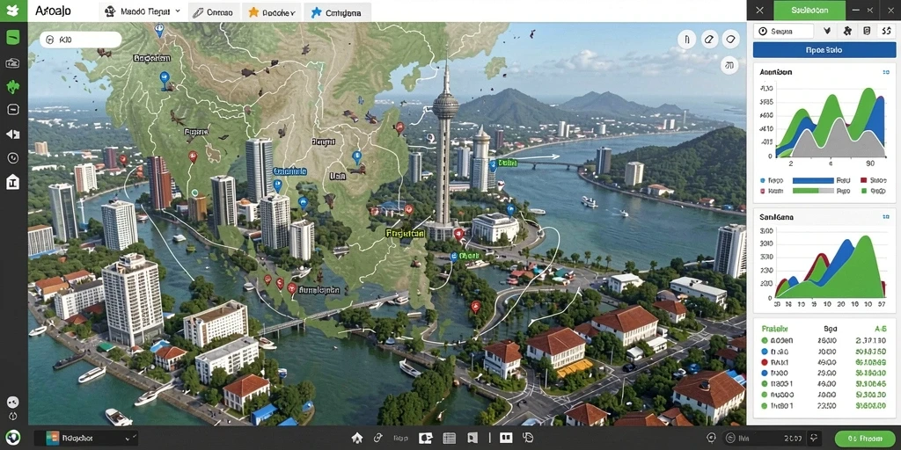This screenshot has height=450, width=901.
Task: Click the green leaf logo icon
Action: point(12,11)
